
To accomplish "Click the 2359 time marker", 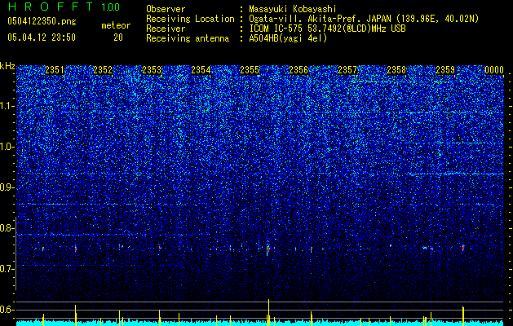I will tap(445, 70).
